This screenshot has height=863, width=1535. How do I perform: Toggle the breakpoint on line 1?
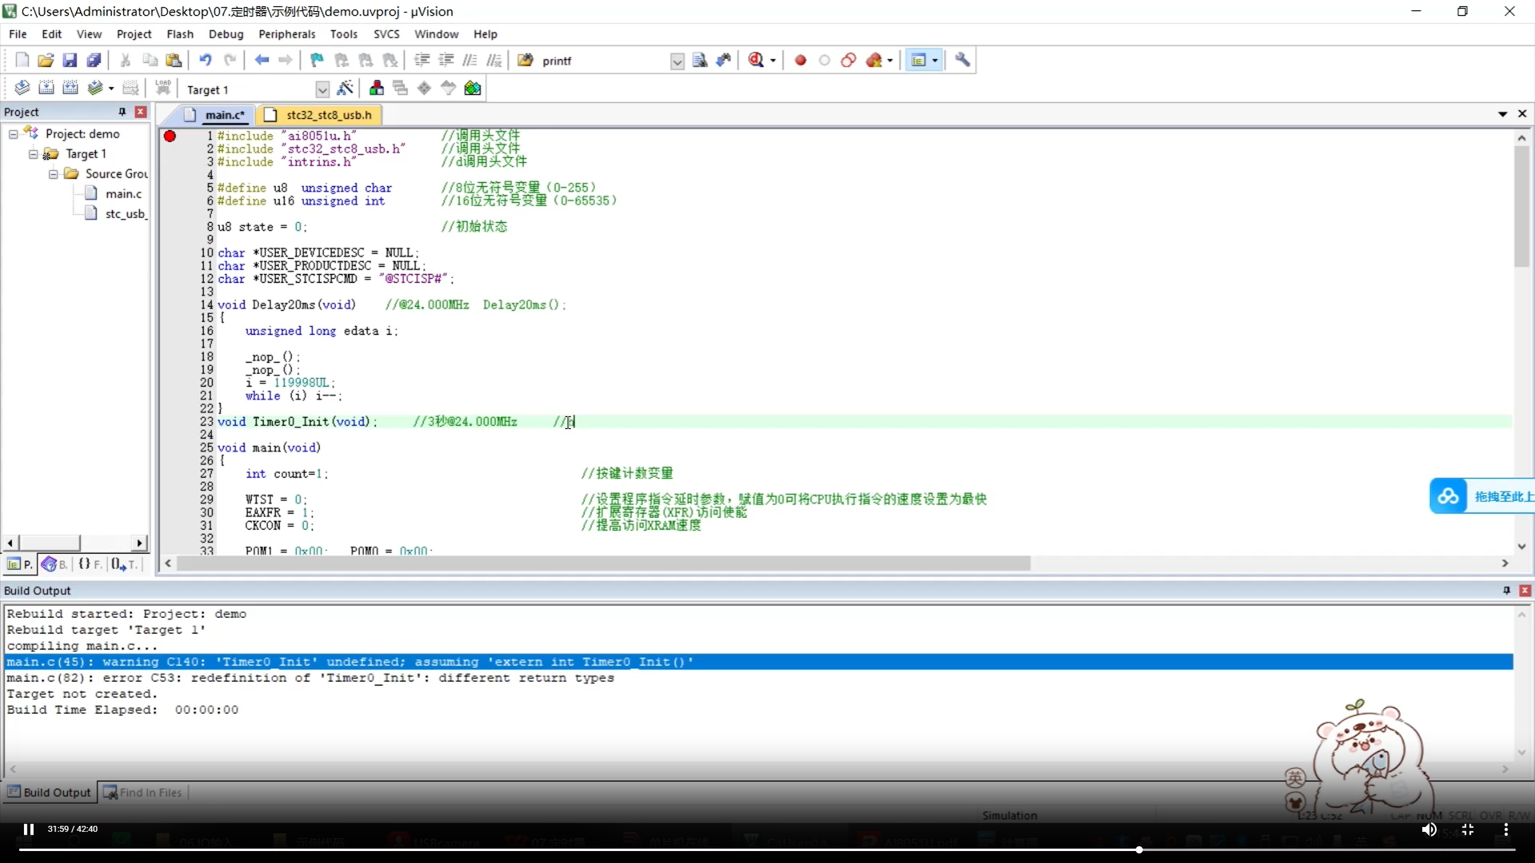pos(170,136)
